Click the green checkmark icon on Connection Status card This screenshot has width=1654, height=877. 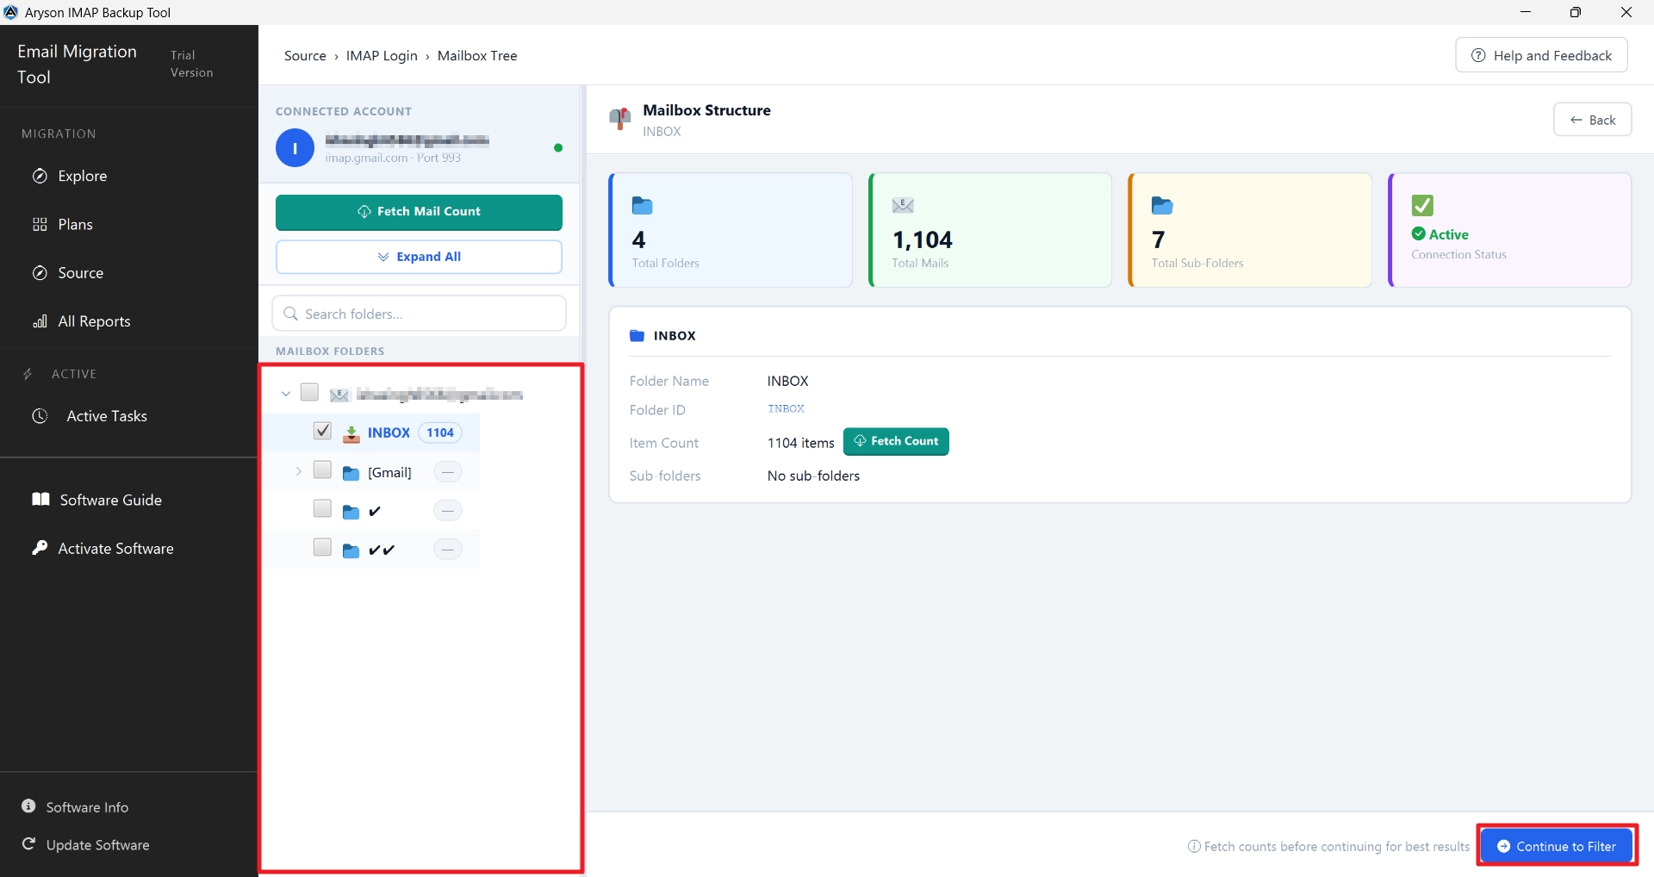(x=1422, y=205)
